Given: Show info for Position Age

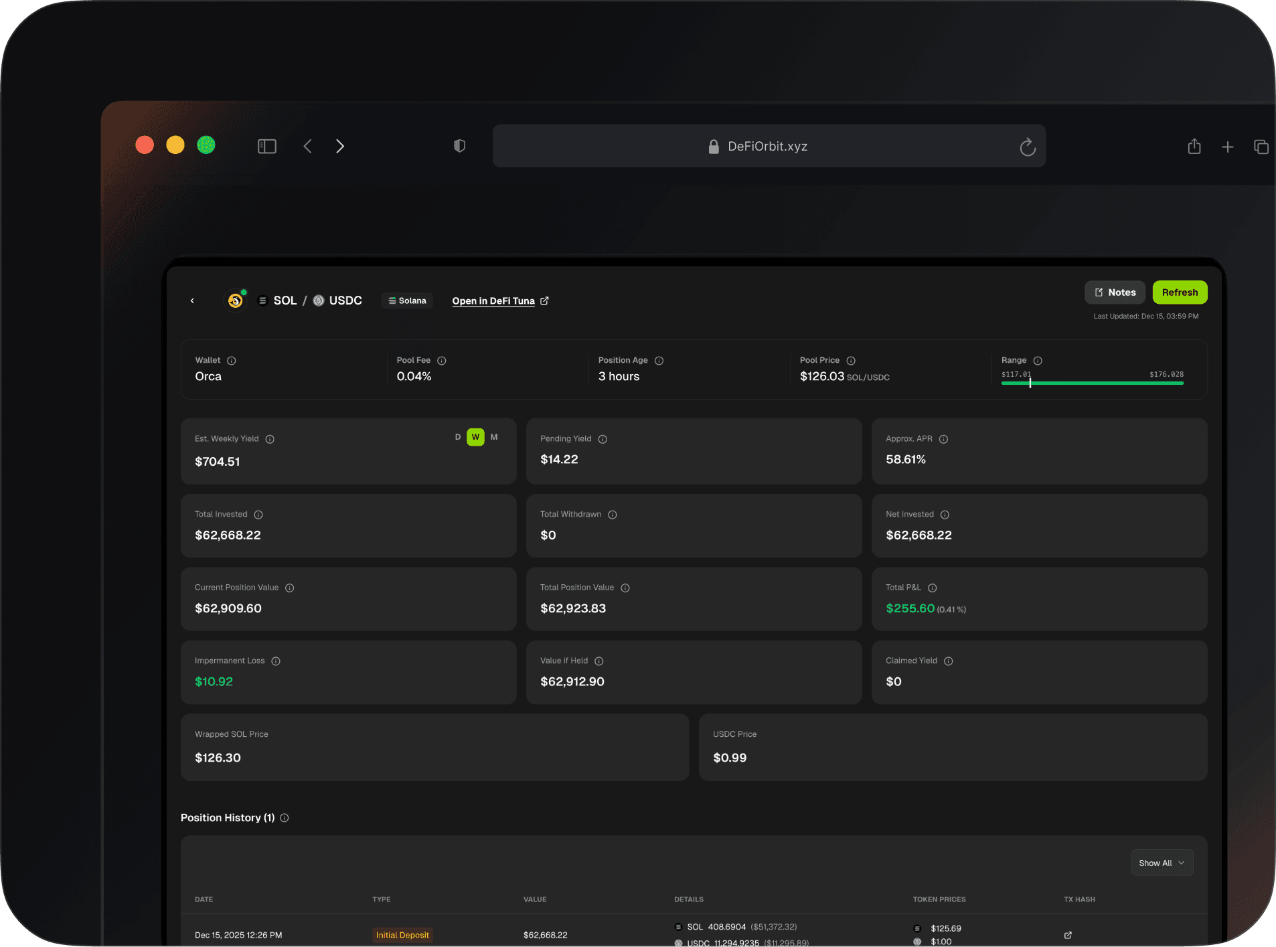Looking at the screenshot, I should coord(659,361).
